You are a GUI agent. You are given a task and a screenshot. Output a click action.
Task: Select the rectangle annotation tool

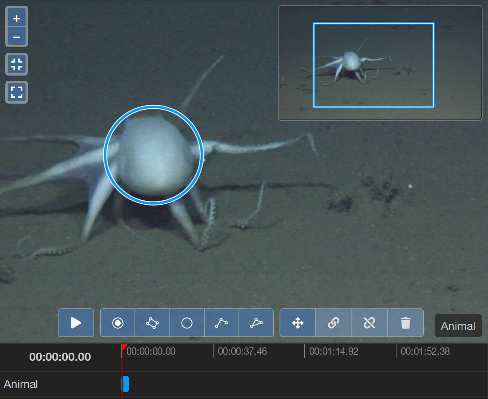coord(152,323)
